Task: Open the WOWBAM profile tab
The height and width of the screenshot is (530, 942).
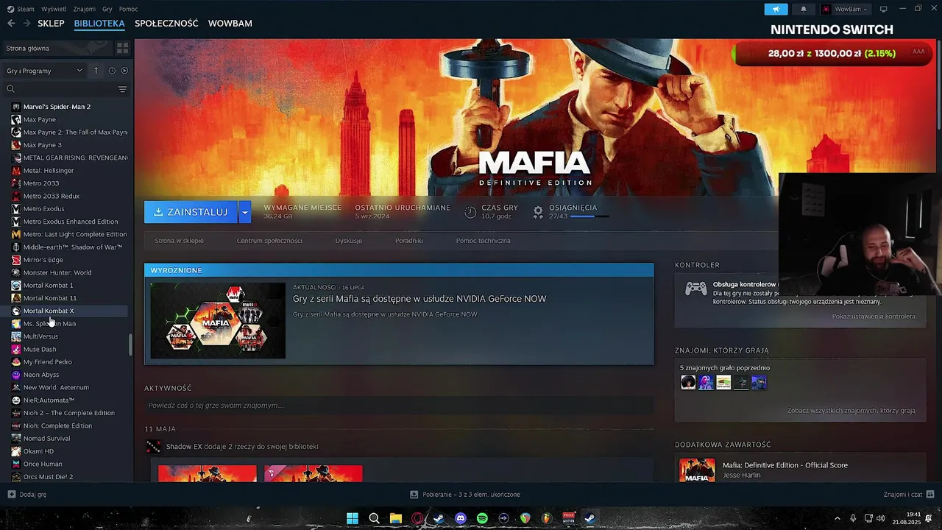Action: pyautogui.click(x=230, y=24)
